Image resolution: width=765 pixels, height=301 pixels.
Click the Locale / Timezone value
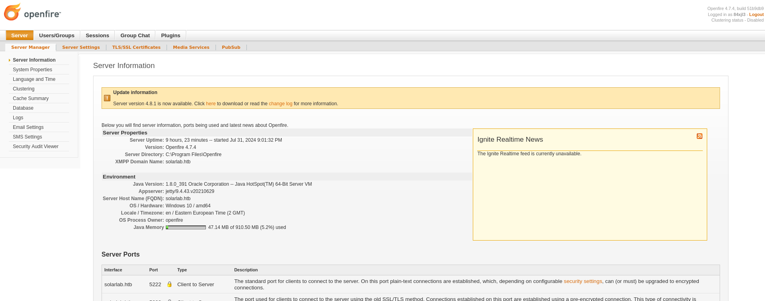(205, 213)
